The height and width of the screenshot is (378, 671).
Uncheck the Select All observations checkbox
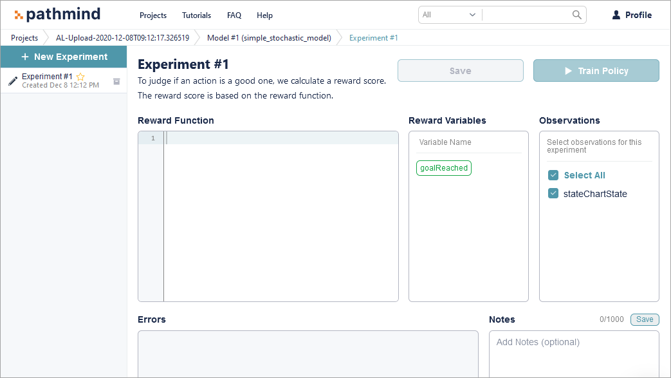553,175
